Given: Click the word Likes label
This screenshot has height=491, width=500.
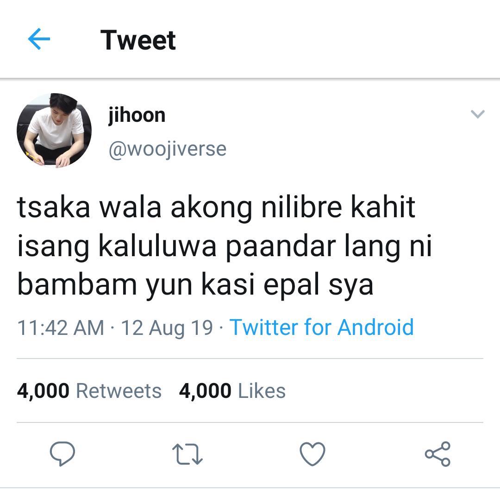Looking at the screenshot, I should pos(262,391).
